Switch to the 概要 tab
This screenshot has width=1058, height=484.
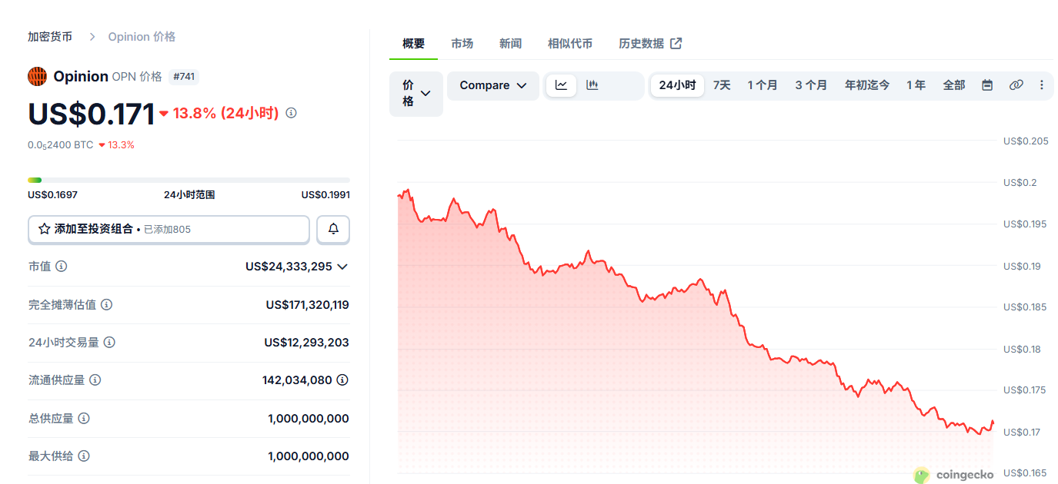tap(413, 44)
